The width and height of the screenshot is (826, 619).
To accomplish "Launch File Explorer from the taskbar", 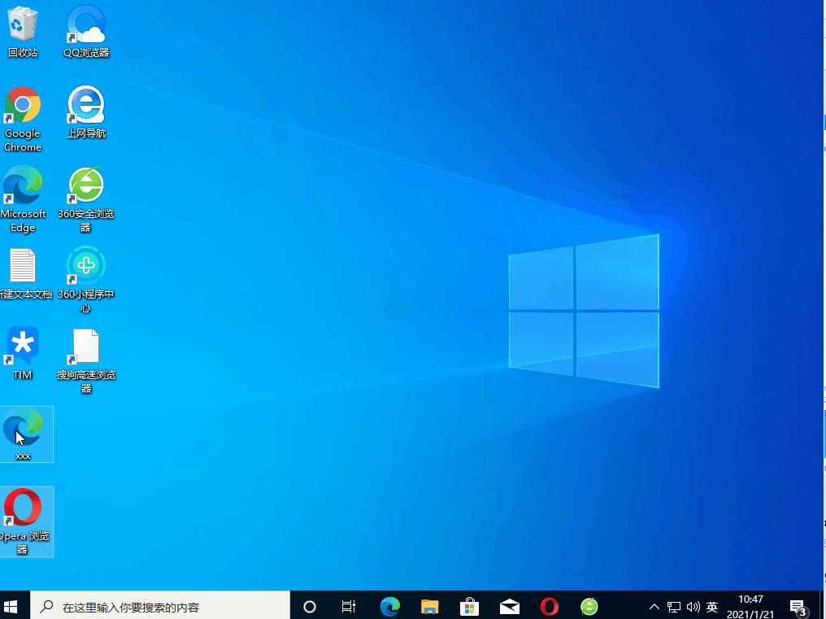I will coord(429,606).
